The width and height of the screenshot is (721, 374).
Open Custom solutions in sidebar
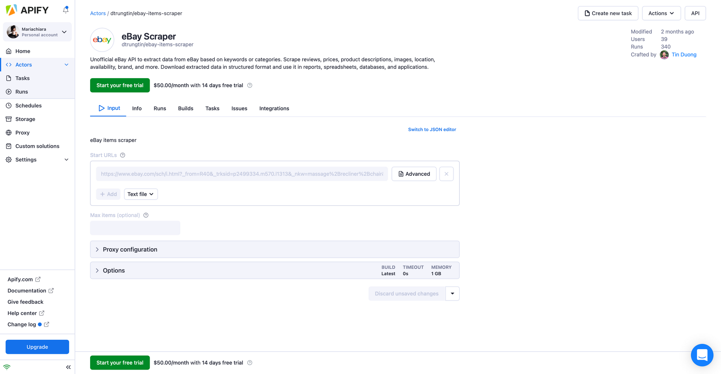[37, 146]
